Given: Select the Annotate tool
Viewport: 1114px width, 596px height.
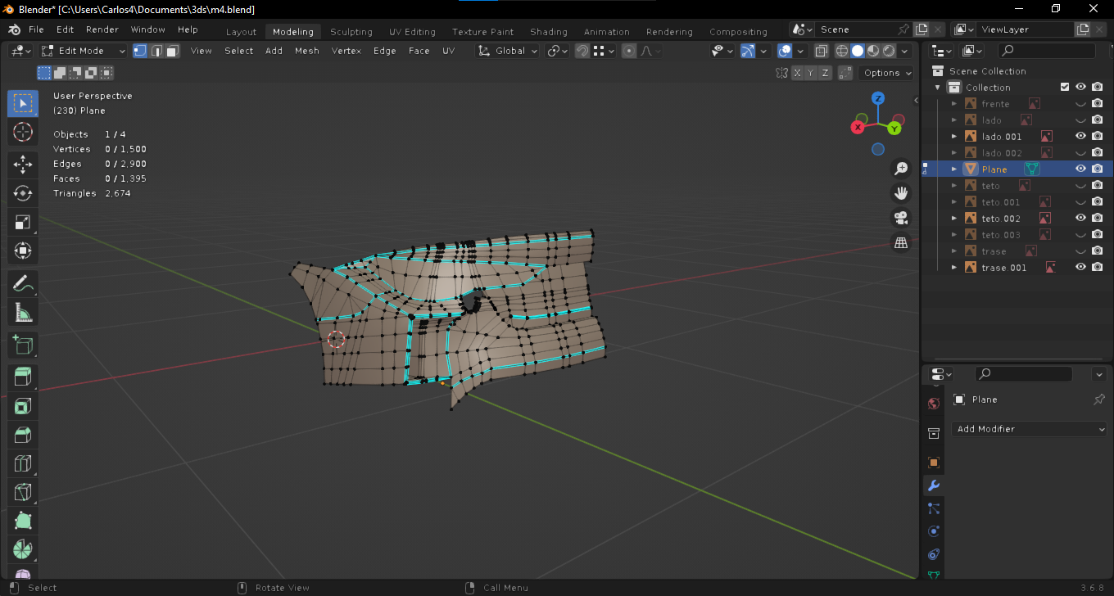Looking at the screenshot, I should [23, 284].
